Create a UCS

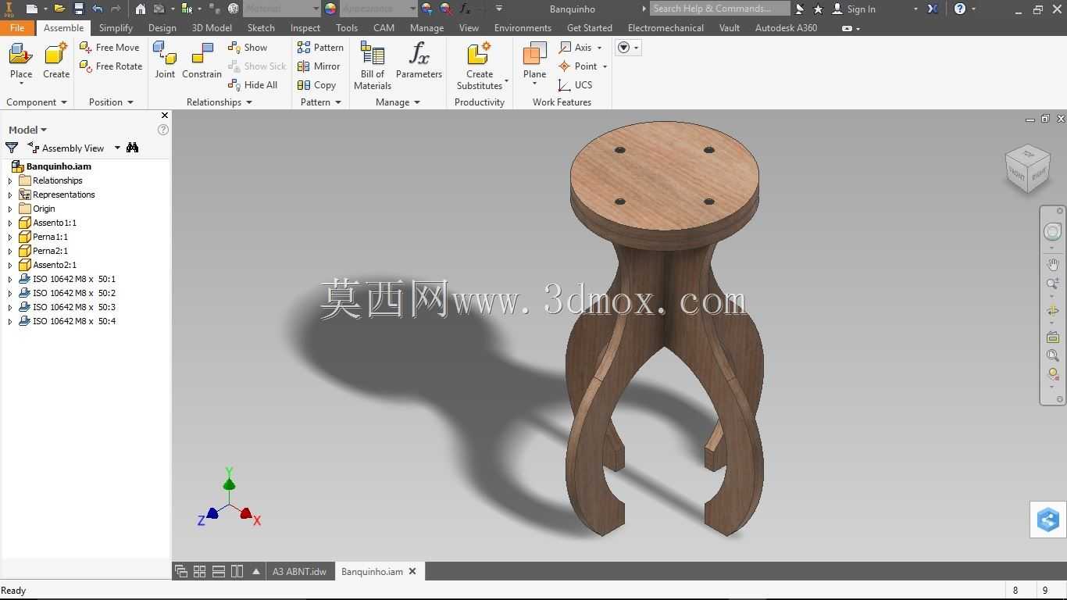pyautogui.click(x=576, y=85)
